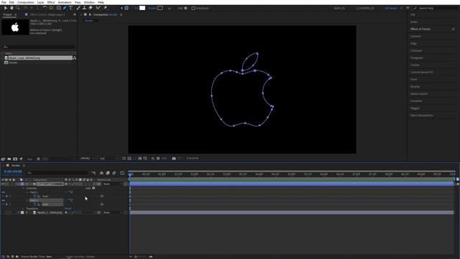Select the Roto Brush tool

98,8
